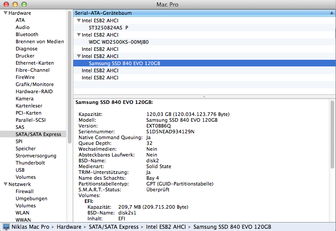
Task: Select Stromversorgung in the sidebar
Action: [x=36, y=156]
